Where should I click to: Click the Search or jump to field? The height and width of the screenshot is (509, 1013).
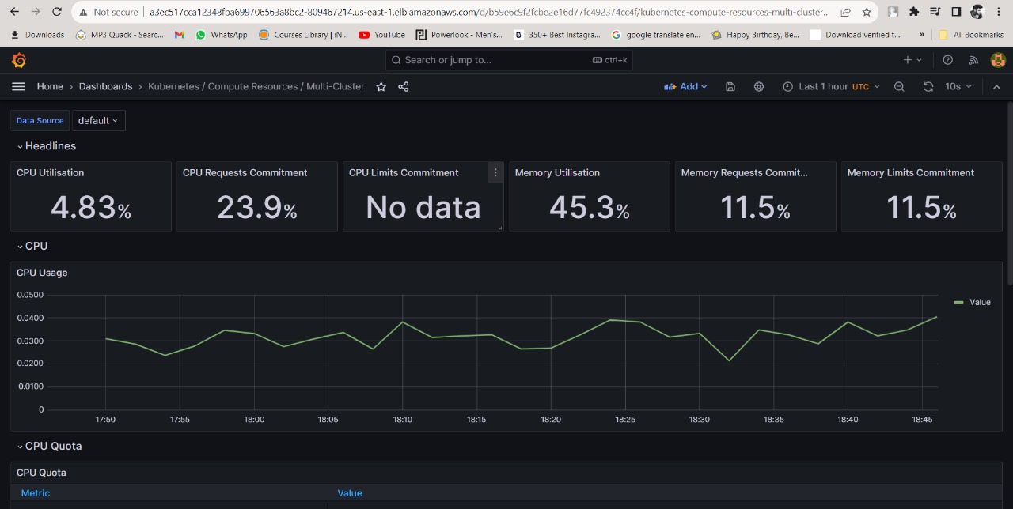click(509, 60)
